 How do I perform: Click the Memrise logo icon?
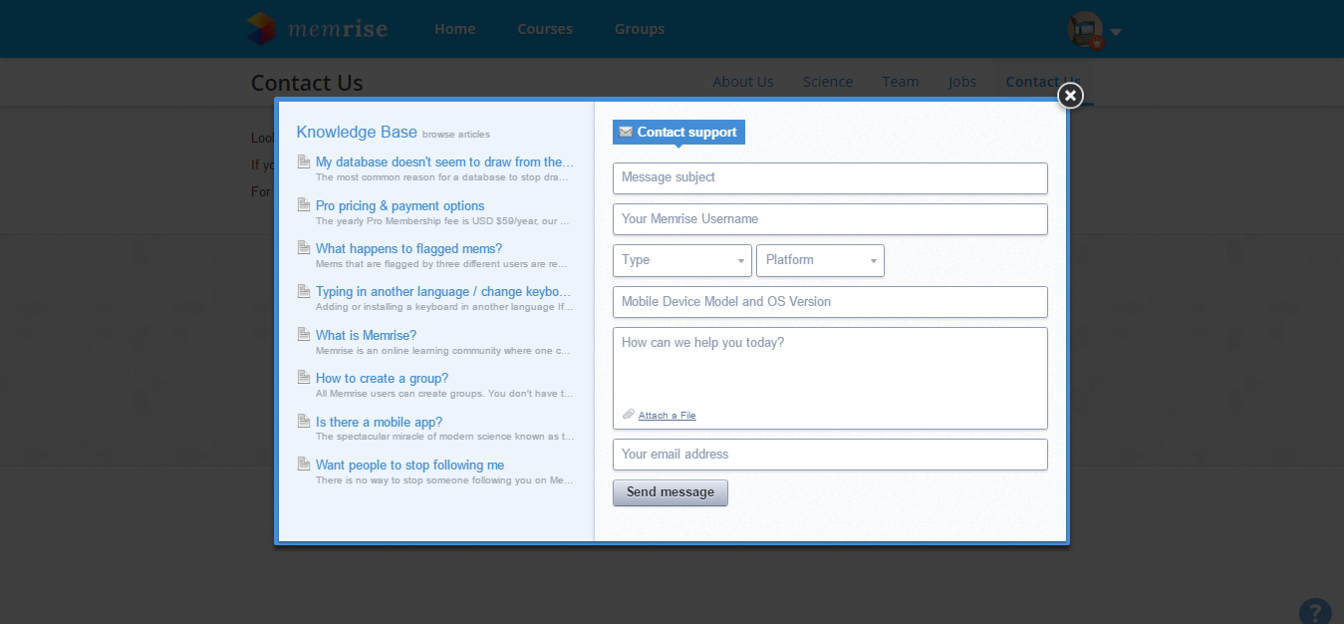261,29
